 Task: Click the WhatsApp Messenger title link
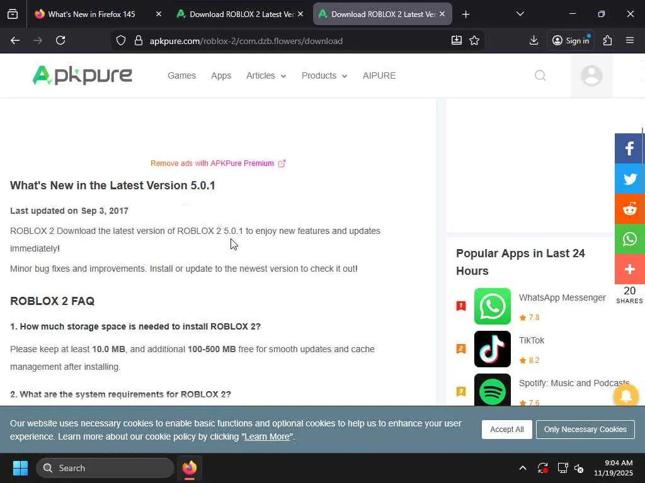tap(562, 297)
